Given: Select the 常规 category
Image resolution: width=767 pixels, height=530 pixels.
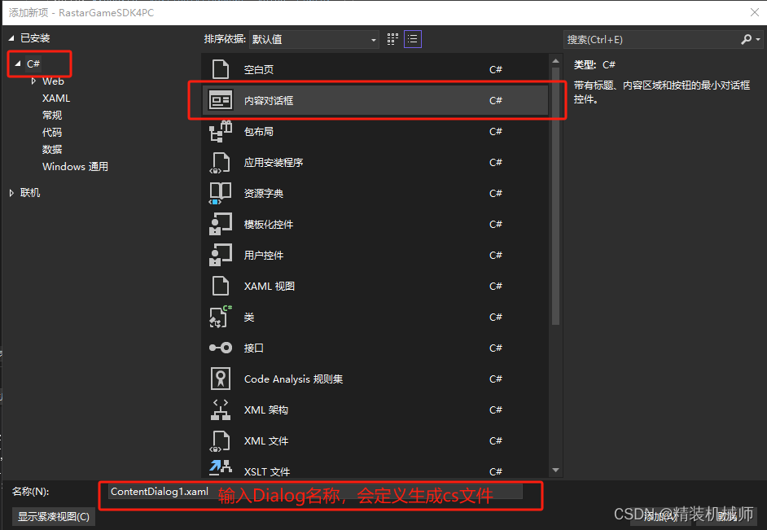Looking at the screenshot, I should (52, 116).
